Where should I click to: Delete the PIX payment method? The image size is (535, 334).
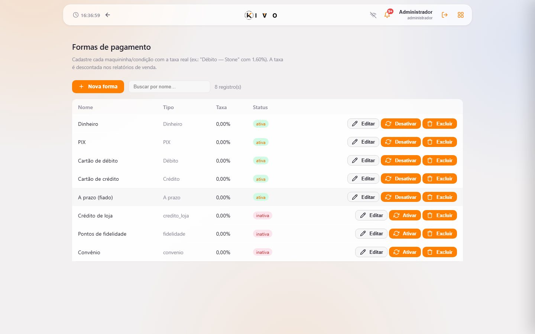[x=440, y=142]
